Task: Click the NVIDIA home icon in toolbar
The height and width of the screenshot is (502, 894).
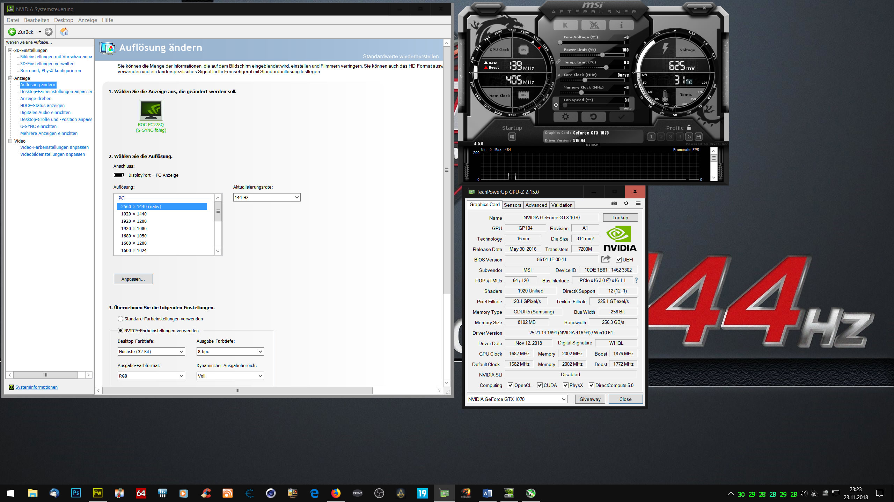Action: (x=64, y=32)
